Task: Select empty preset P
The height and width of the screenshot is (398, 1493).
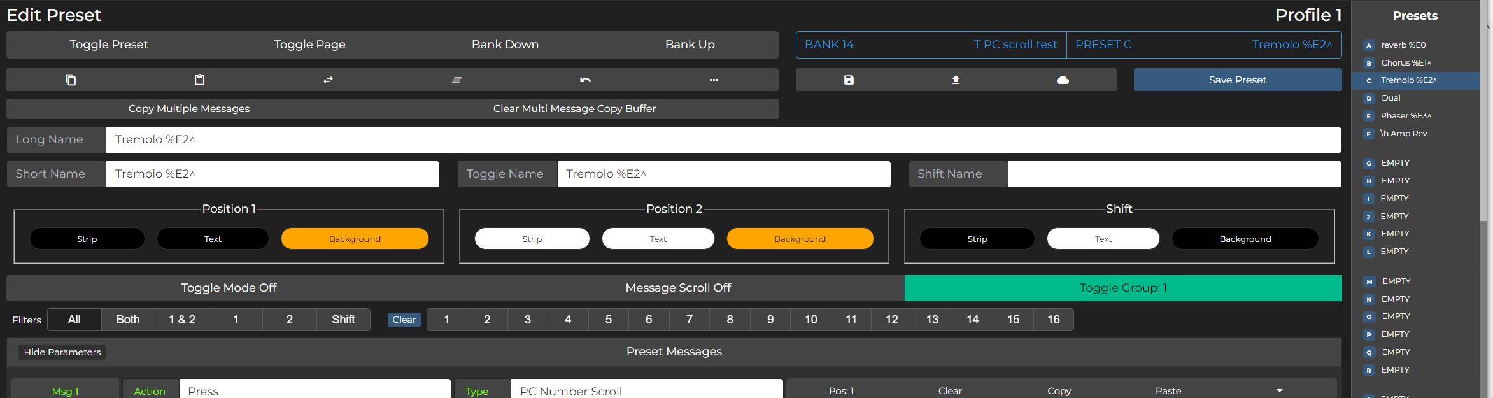Action: point(1415,334)
